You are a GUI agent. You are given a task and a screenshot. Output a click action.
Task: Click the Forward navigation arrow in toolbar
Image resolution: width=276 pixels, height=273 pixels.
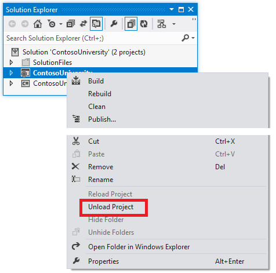click(25, 24)
